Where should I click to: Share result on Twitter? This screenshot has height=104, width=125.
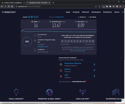pos(32,17)
